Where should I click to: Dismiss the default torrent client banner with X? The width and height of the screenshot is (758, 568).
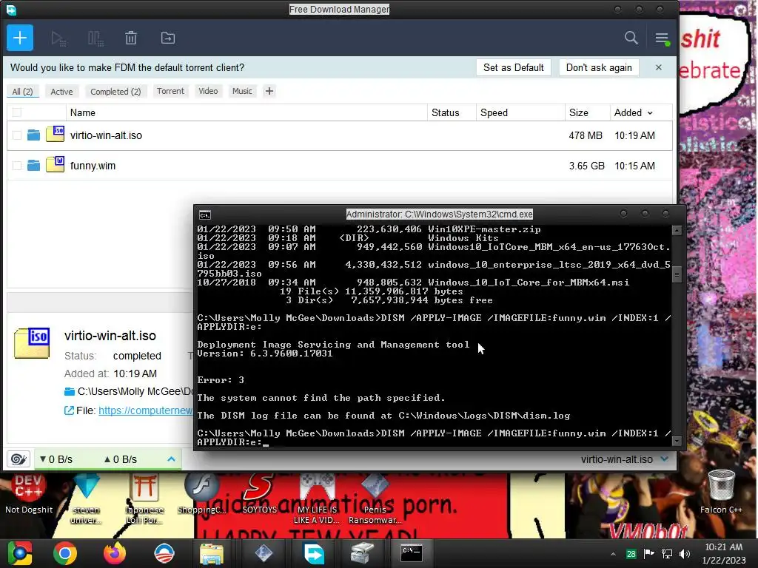coord(658,67)
